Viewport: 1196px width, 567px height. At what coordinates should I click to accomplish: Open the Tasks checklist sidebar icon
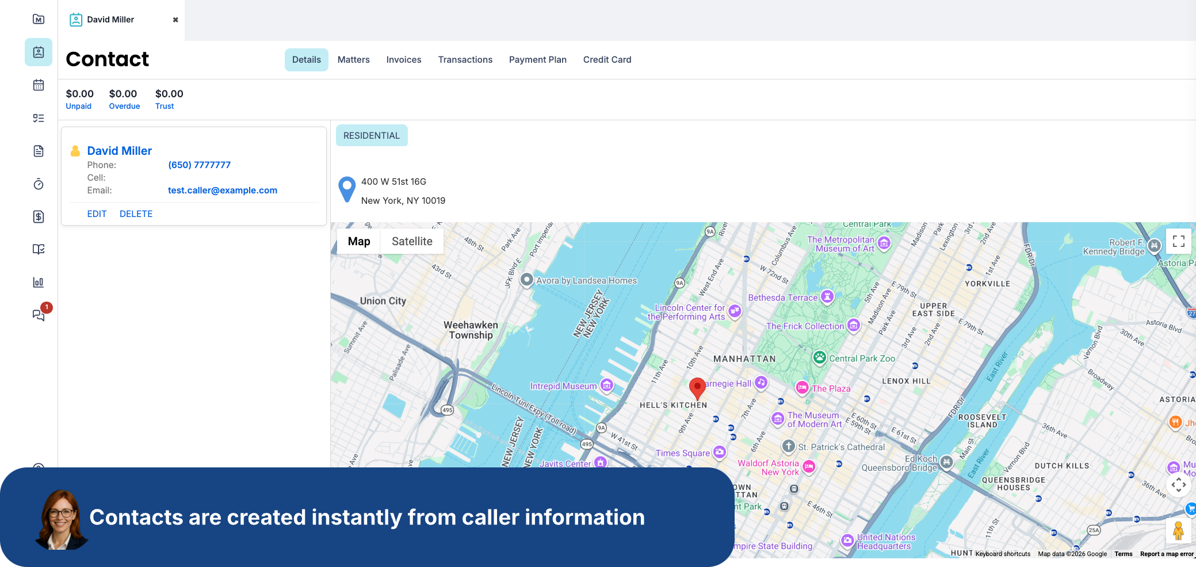pos(39,118)
